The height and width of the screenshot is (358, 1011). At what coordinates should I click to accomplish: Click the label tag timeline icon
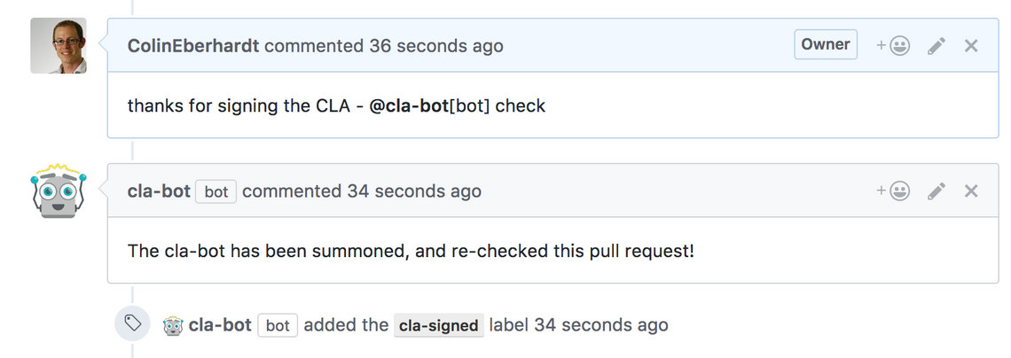pos(132,324)
